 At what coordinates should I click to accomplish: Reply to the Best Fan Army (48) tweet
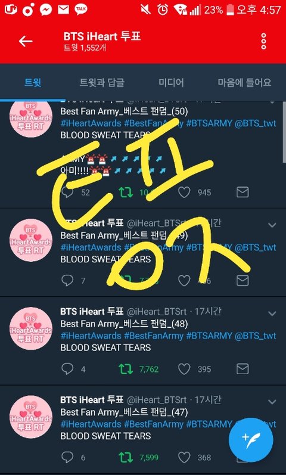click(x=67, y=369)
